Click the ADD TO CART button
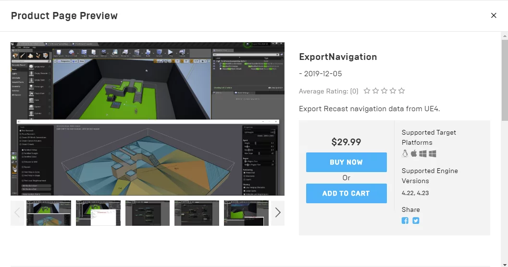The image size is (508, 267). 346,194
